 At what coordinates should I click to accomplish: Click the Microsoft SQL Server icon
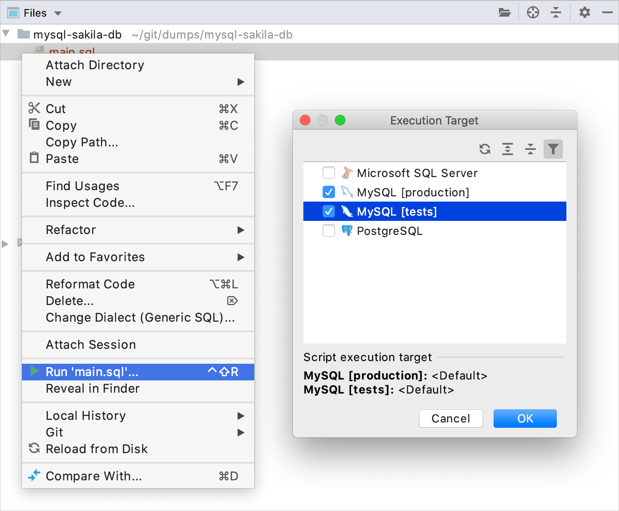[347, 173]
